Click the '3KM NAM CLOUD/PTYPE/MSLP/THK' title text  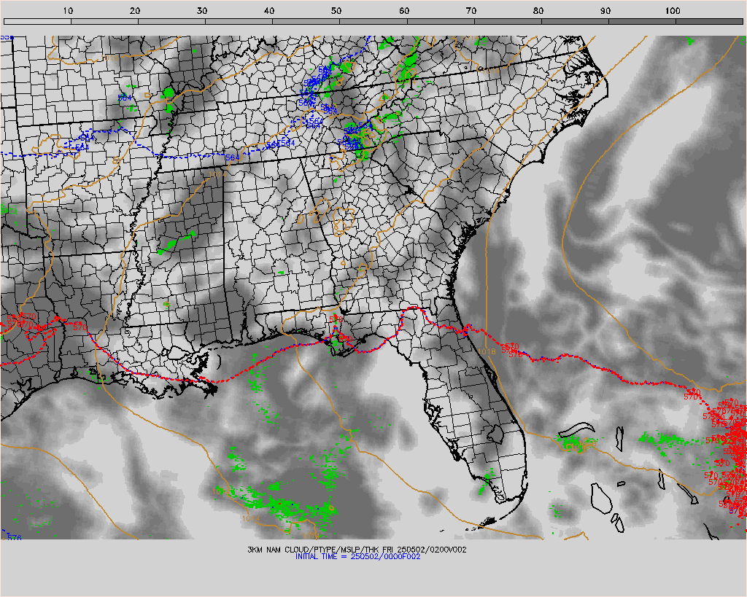pos(314,550)
